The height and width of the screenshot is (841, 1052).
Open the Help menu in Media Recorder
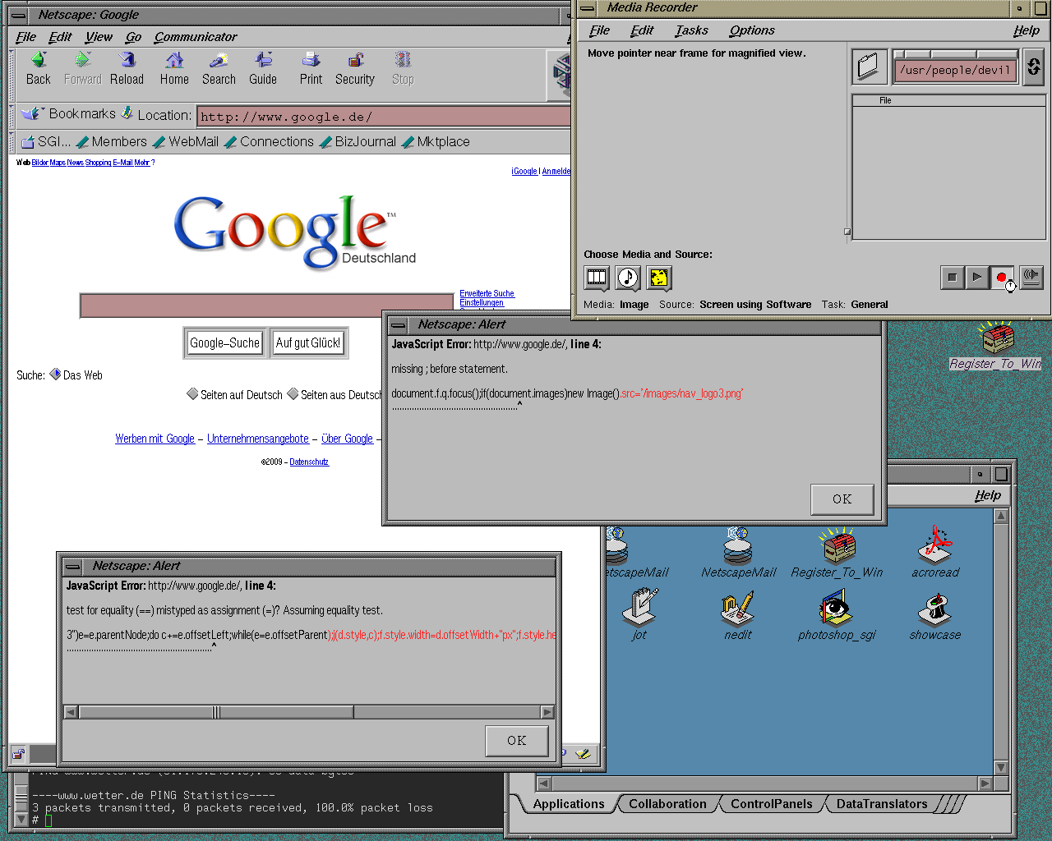coord(1027,30)
